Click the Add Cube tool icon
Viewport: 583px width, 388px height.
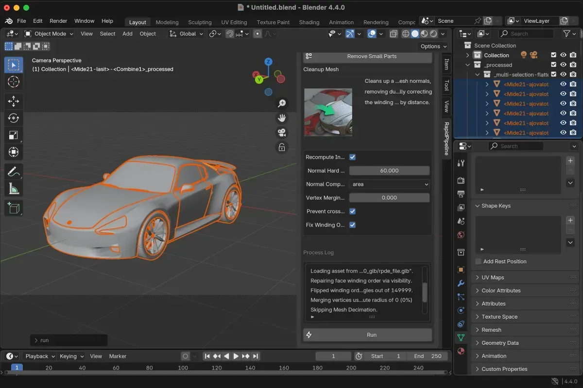coord(14,208)
